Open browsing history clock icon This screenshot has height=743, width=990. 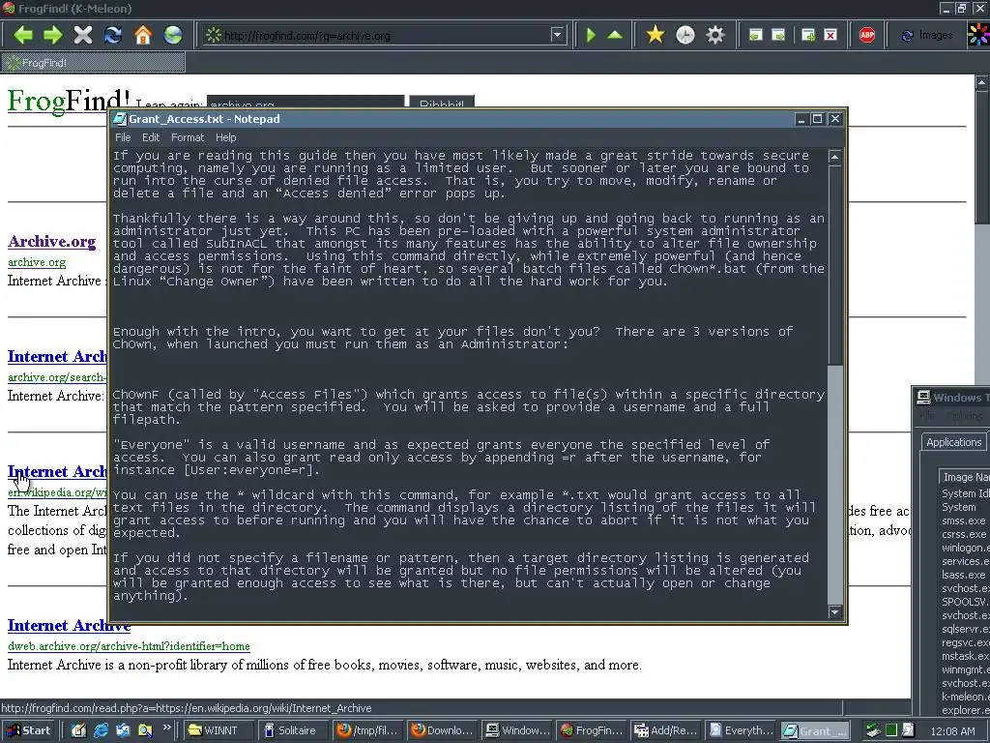[685, 35]
